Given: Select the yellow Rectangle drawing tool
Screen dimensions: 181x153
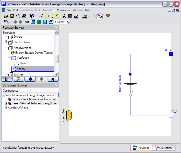Looking at the screenshot, I should pos(47,16).
